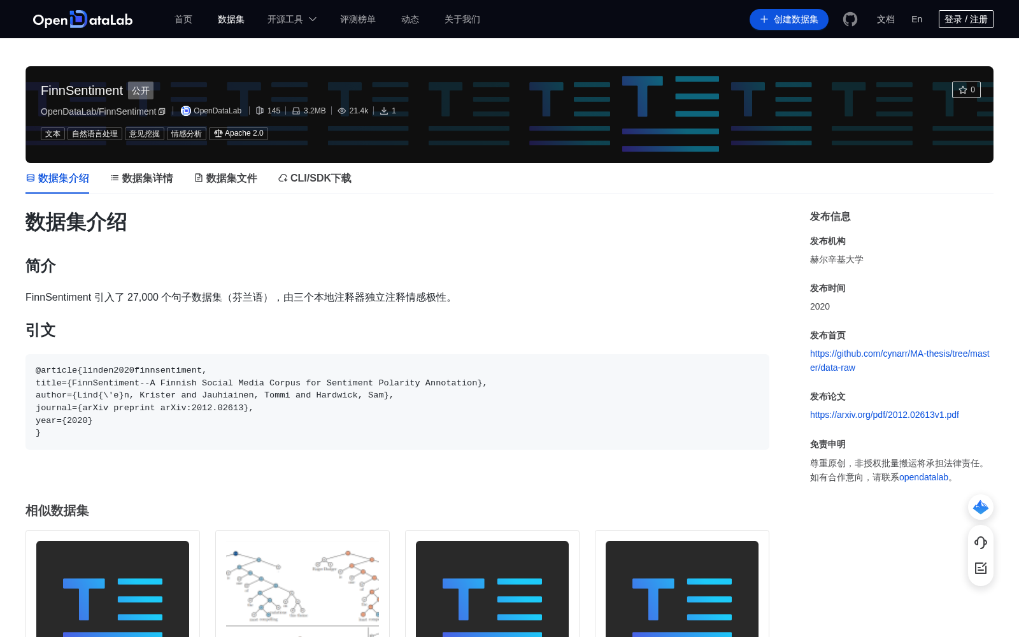Image resolution: width=1019 pixels, height=637 pixels.
Task: Click 创建数据集 button
Action: point(789,19)
